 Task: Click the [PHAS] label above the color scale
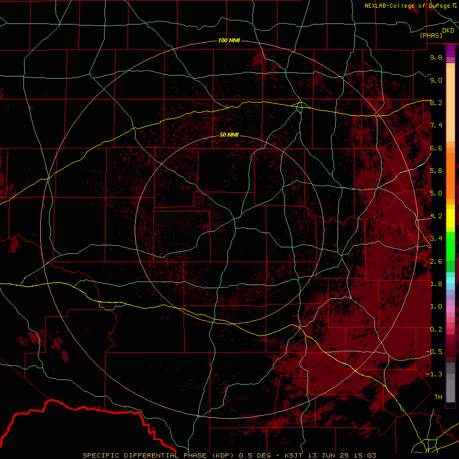[431, 36]
